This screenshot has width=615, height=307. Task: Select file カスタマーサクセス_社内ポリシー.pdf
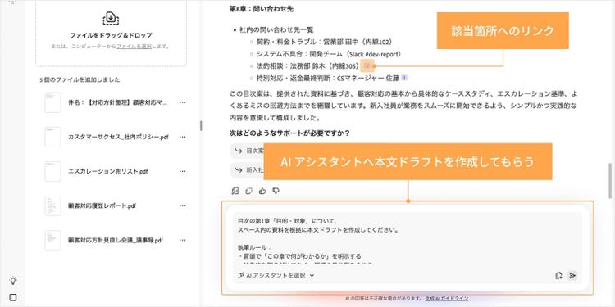click(118, 137)
